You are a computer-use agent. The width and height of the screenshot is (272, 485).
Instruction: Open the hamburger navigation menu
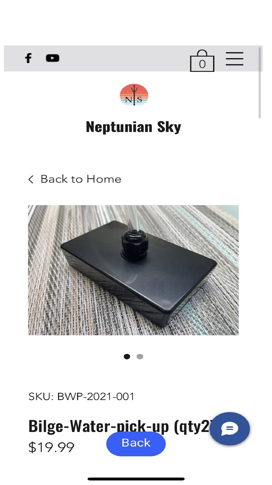pyautogui.click(x=234, y=59)
